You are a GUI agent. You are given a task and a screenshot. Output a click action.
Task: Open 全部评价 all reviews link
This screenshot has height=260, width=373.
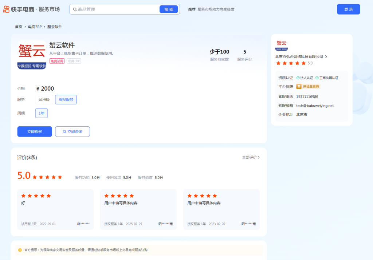(x=251, y=157)
